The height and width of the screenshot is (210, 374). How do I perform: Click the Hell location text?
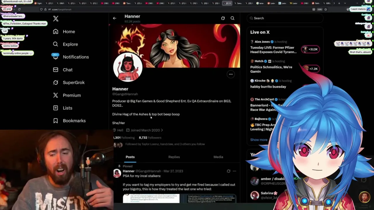[120, 130]
